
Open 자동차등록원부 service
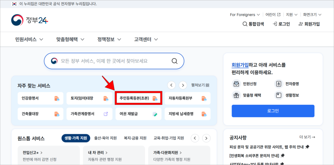click(188, 98)
